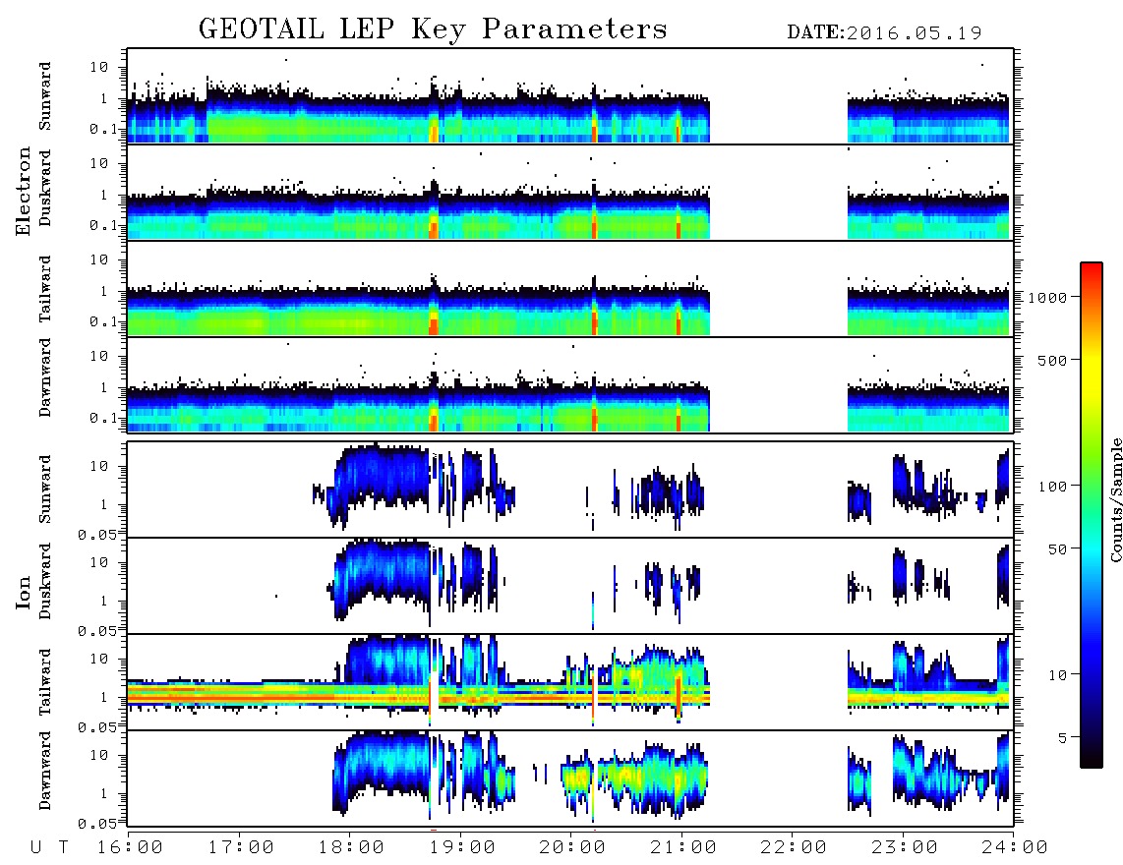This screenshot has width=1123, height=865.
Task: Click the 18:00 time tick label
Action: click(351, 848)
